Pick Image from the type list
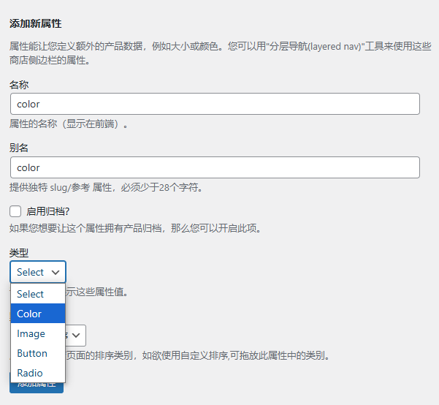439x405 pixels. coord(31,333)
